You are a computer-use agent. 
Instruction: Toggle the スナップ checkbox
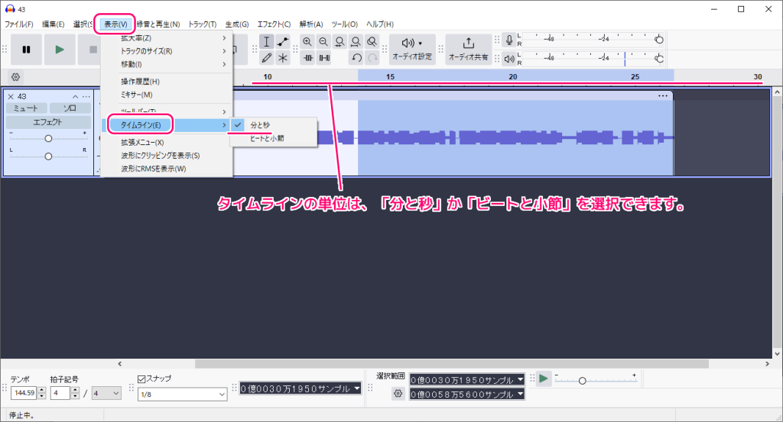(x=141, y=379)
